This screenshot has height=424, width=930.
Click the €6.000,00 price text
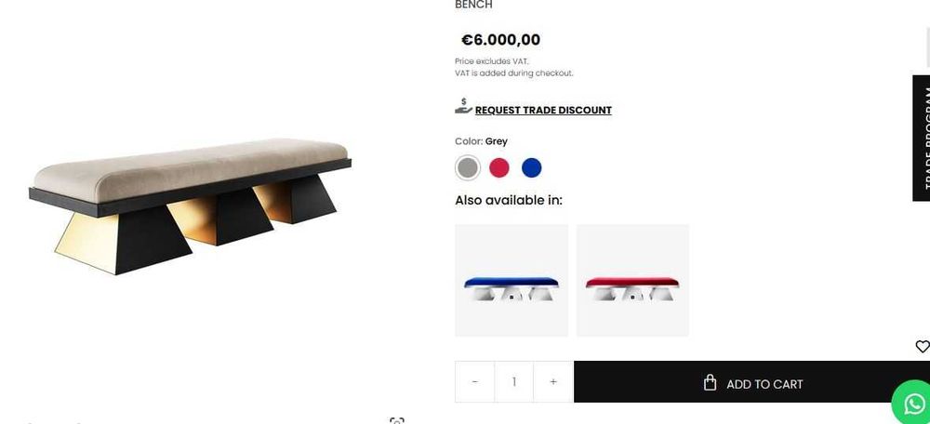(500, 40)
